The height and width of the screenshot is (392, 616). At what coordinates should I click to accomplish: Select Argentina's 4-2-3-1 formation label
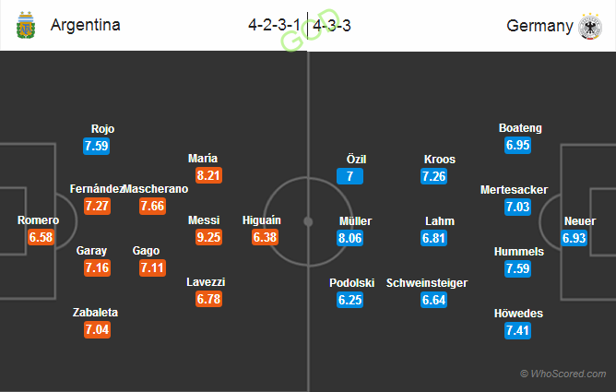pos(274,26)
